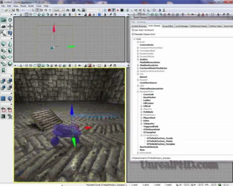Select Note in the class tree
The height and width of the screenshot is (186, 233).
tap(142, 150)
